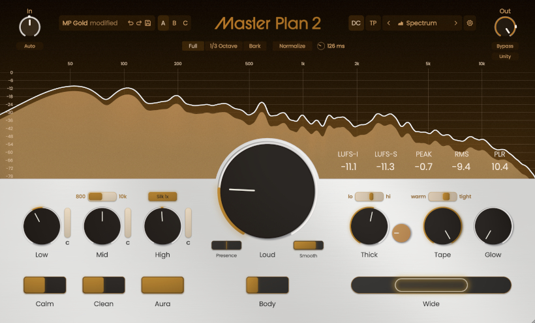Click the lo/hi switch above Thick

pos(369,197)
